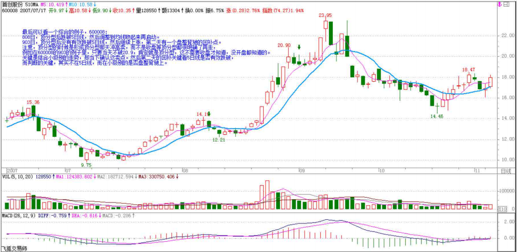Click the 9.75 low price label
This screenshot has width=517, height=252.
pos(86,165)
